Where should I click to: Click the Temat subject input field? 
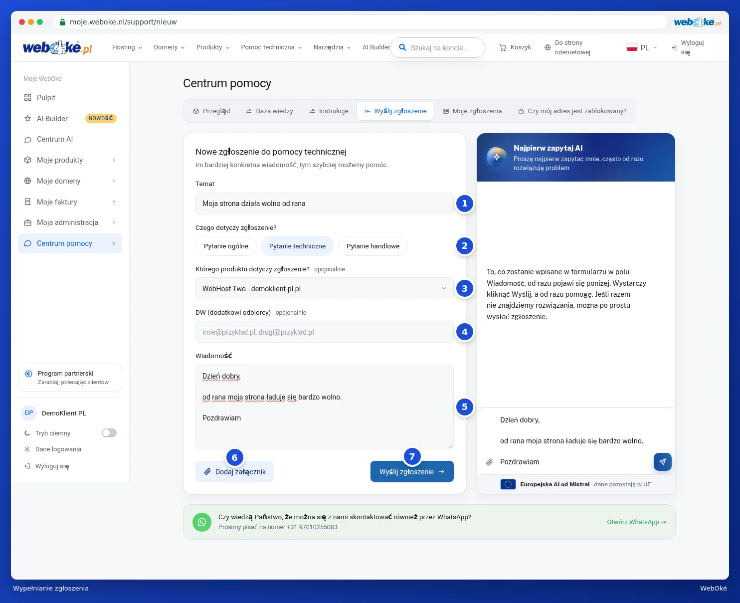324,203
